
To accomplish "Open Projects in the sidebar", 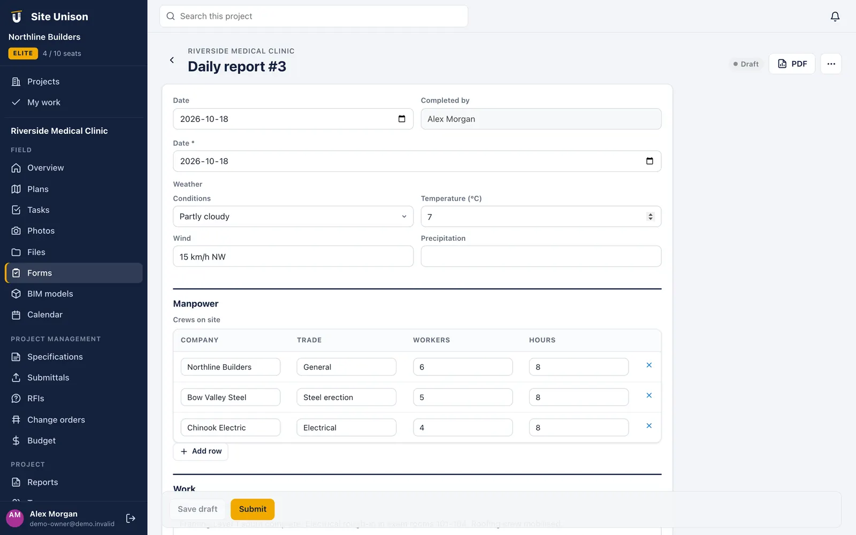I will click(73, 81).
